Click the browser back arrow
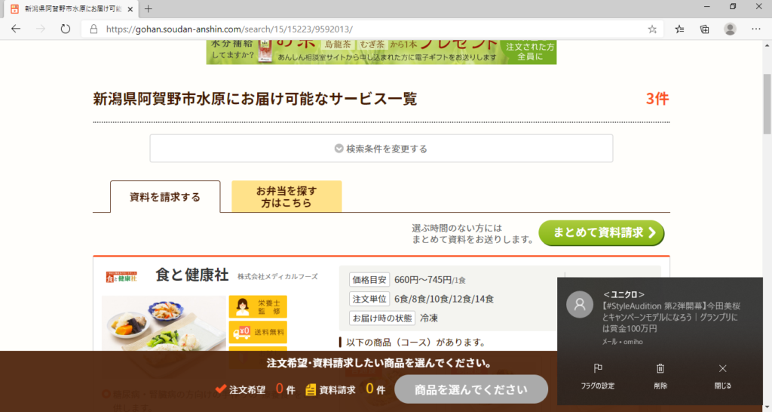 click(16, 29)
